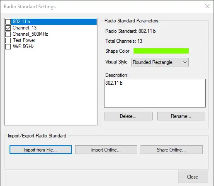The width and height of the screenshot is (214, 186).
Task: Uncheck the Channel_13 checkbox
Action: [8, 28]
